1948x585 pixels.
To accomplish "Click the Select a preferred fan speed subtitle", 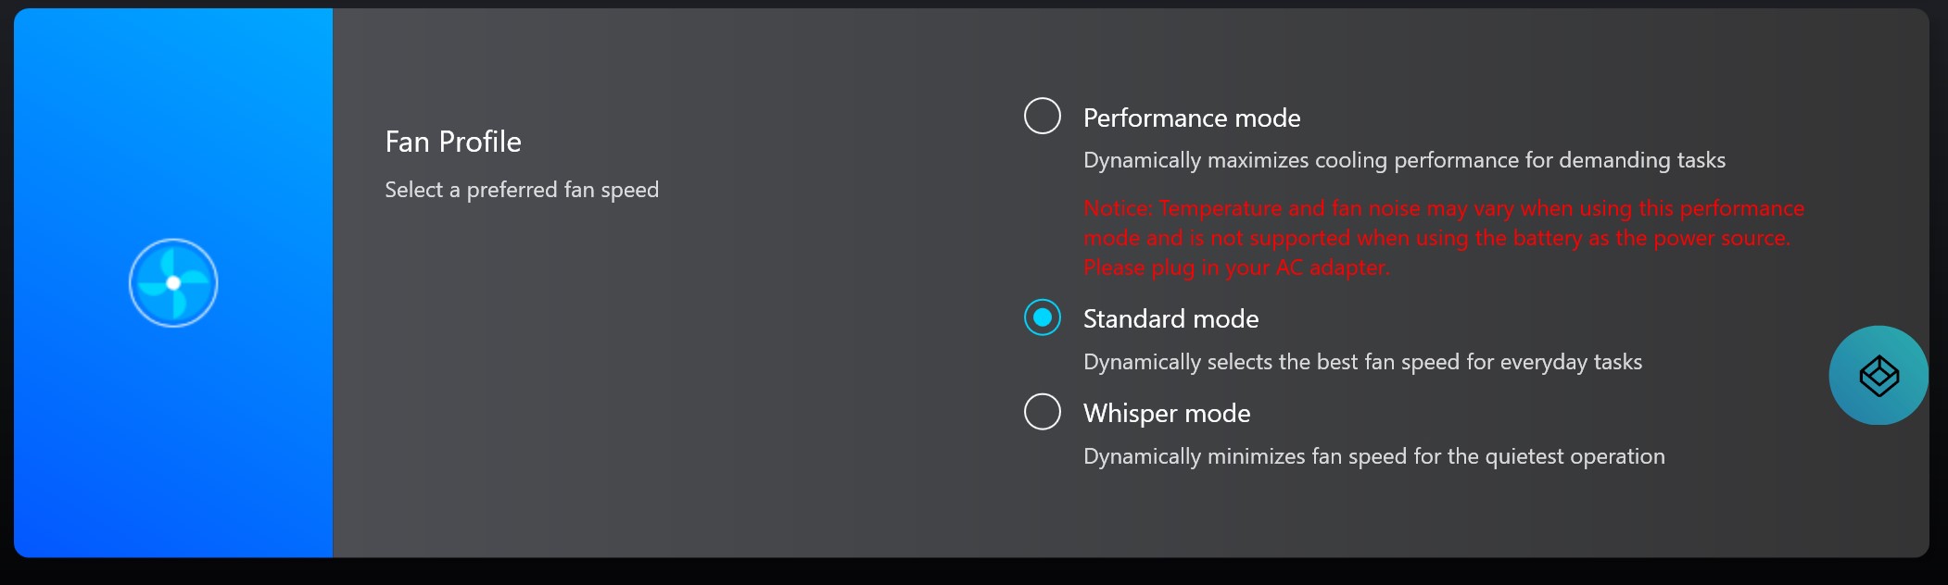I will [x=522, y=190].
